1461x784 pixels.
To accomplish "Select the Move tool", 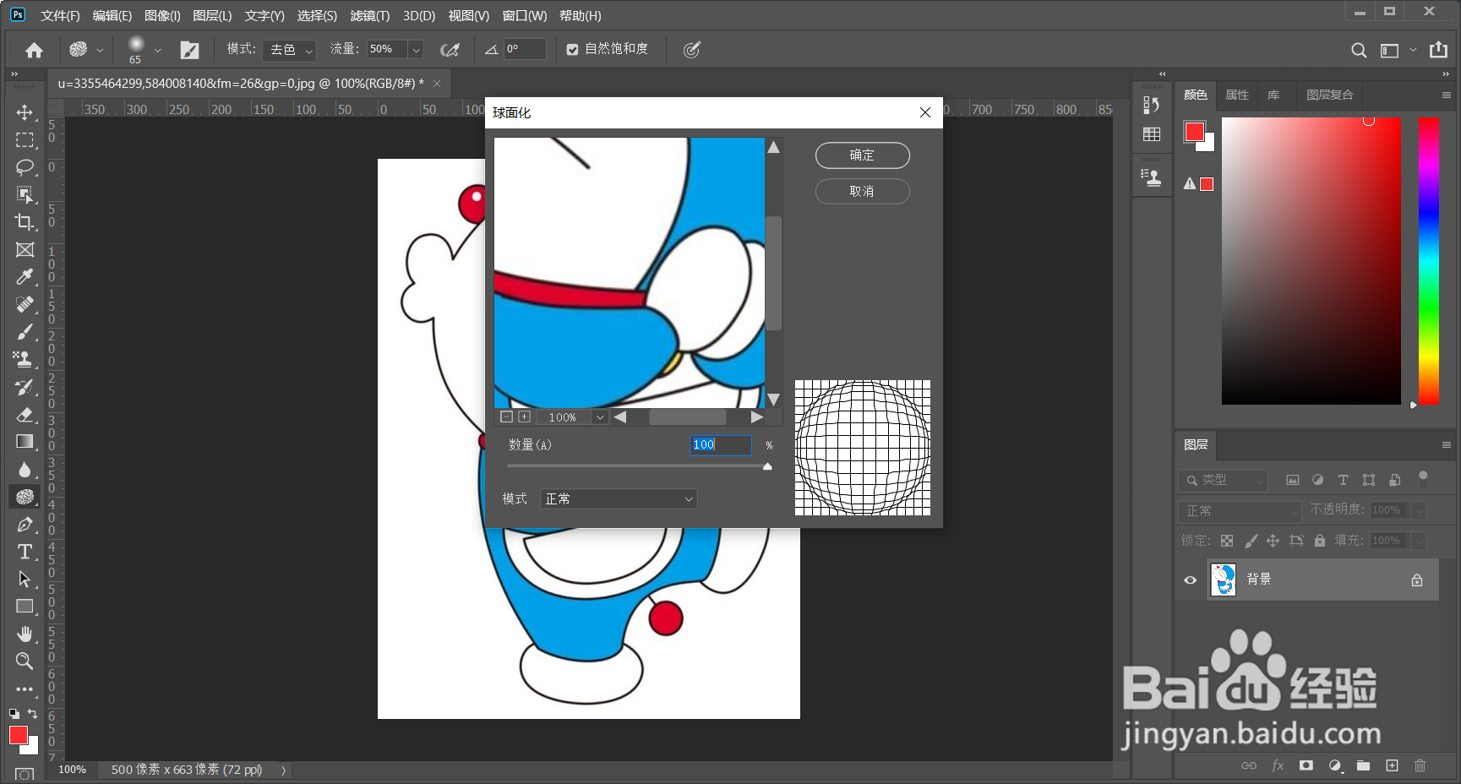I will 25,112.
